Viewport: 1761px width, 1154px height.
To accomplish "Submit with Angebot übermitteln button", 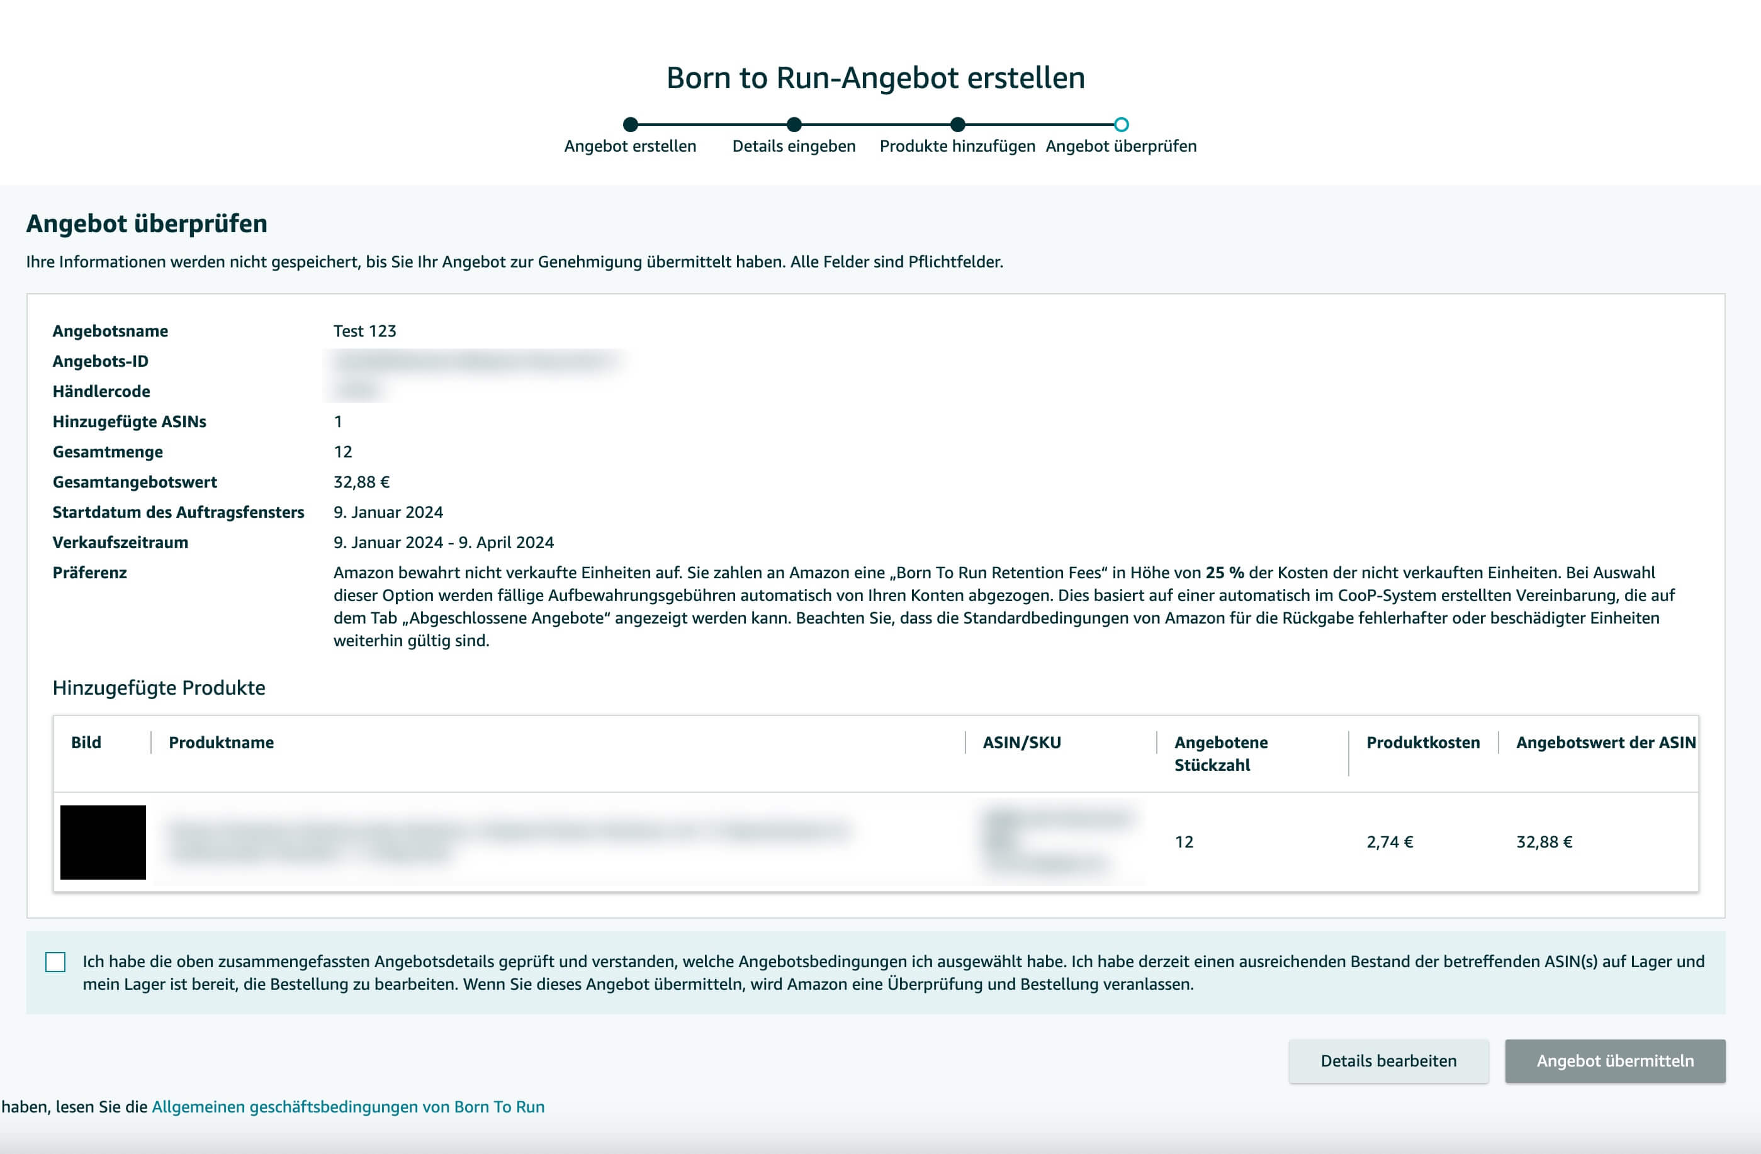I will pos(1614,1061).
